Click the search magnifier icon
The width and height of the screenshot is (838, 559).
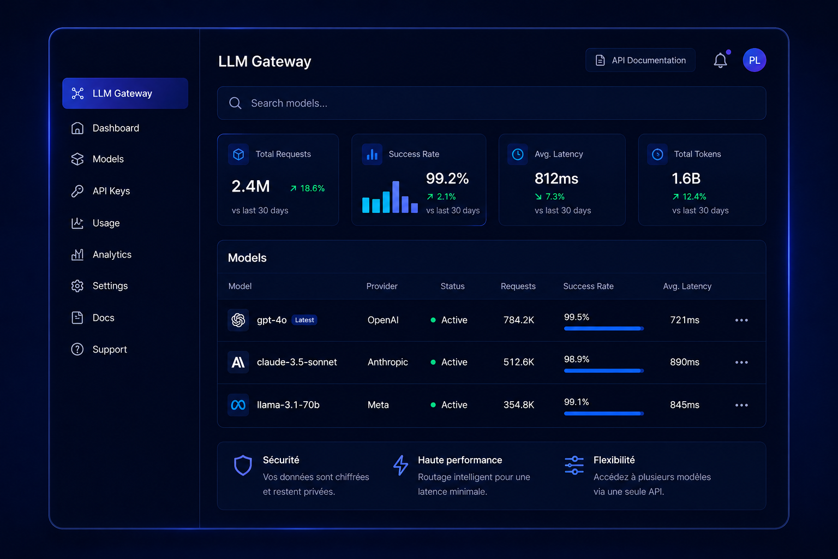click(x=235, y=103)
